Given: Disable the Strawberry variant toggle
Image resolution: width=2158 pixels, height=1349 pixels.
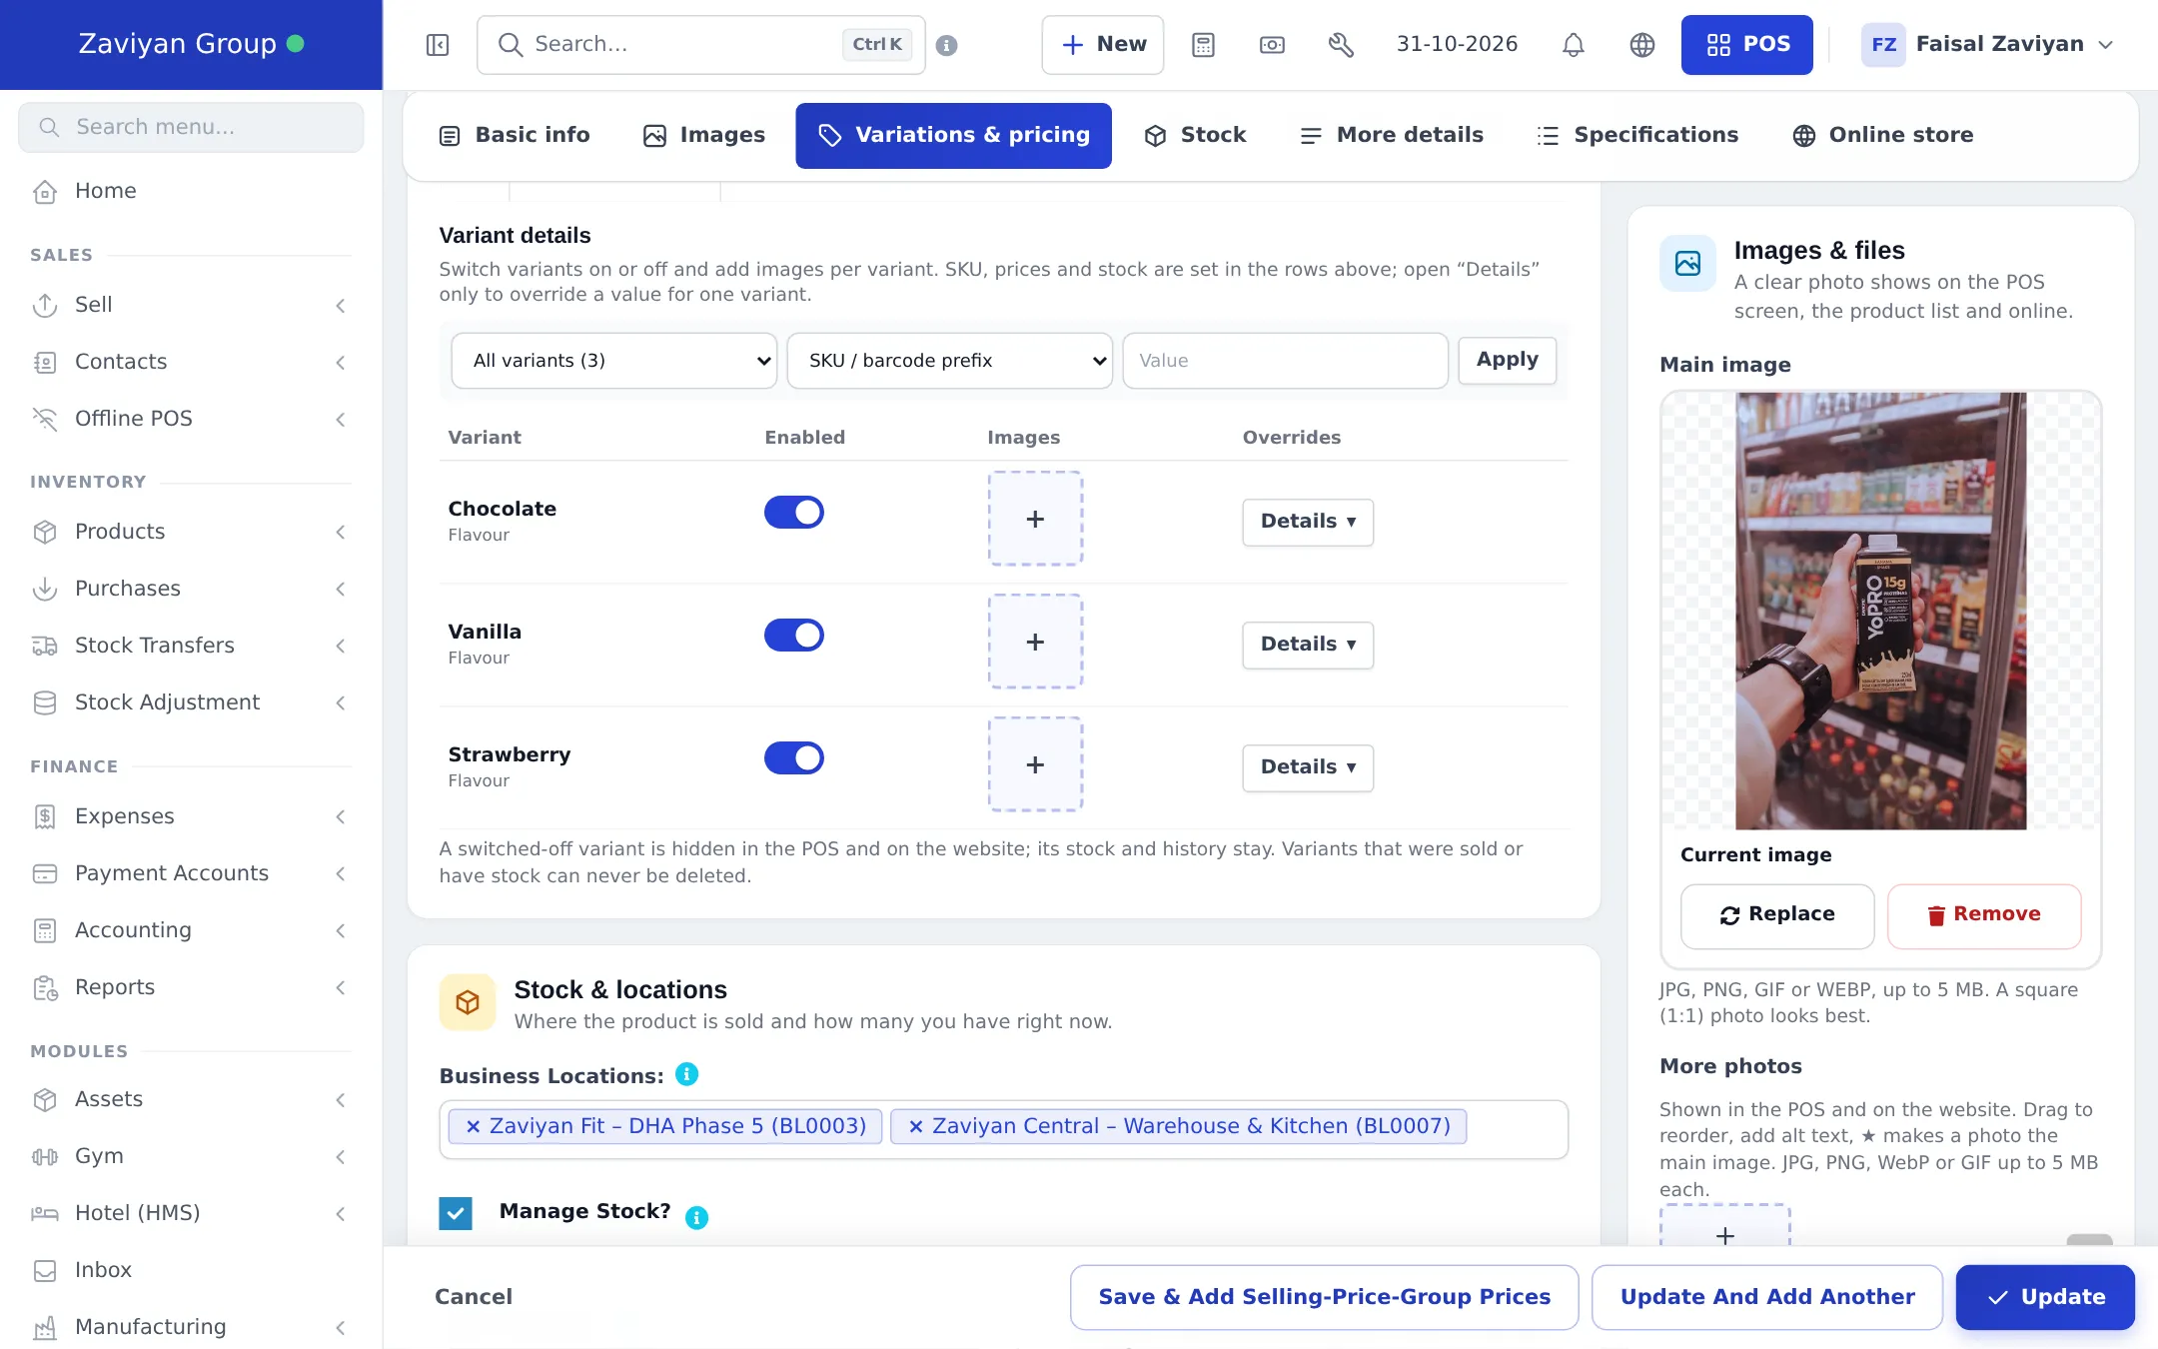Looking at the screenshot, I should click(794, 758).
